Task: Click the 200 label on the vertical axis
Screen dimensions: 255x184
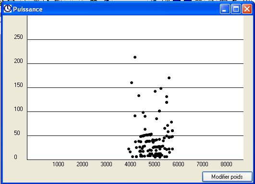Action: tap(18, 61)
